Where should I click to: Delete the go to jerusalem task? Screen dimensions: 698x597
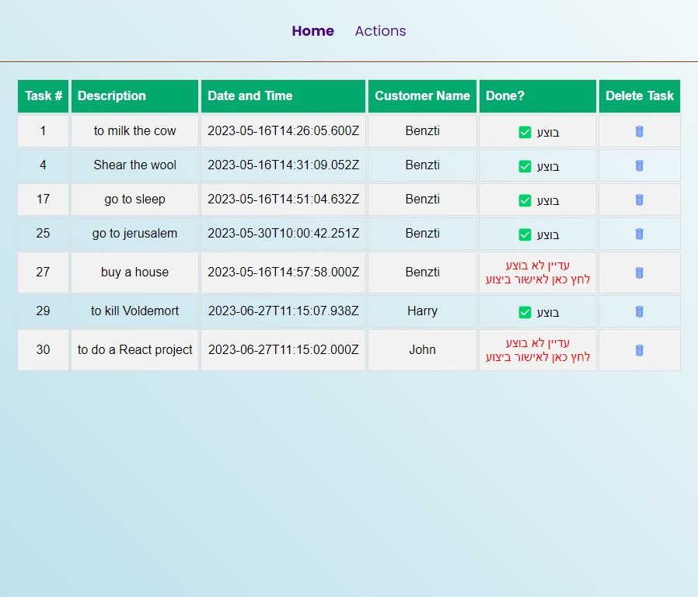click(639, 234)
